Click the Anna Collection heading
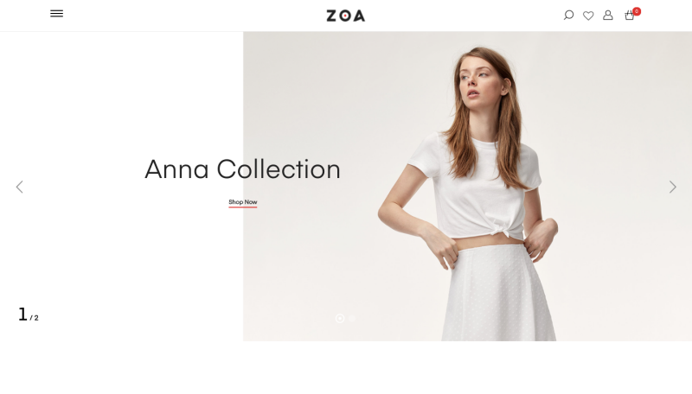This screenshot has height=394, width=692. [243, 168]
